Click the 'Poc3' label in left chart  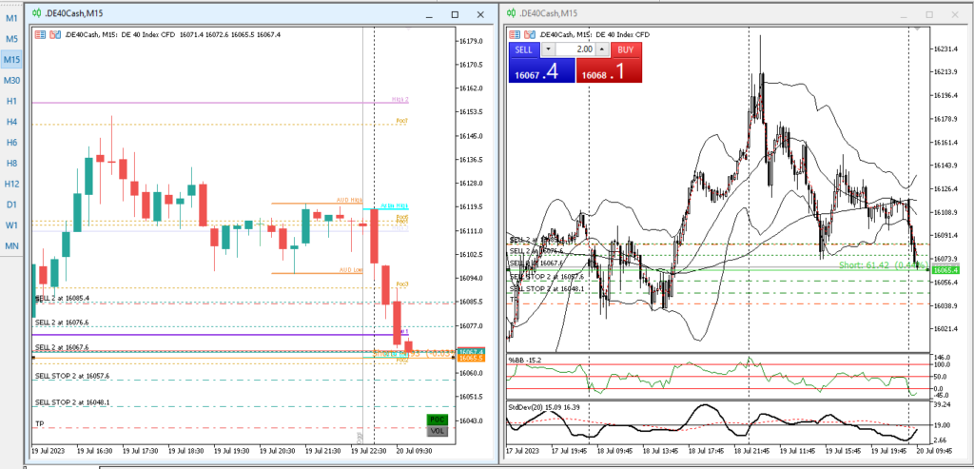click(x=402, y=283)
